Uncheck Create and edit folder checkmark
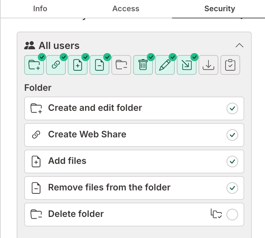Screen dimensions: 265x238 click(232, 108)
